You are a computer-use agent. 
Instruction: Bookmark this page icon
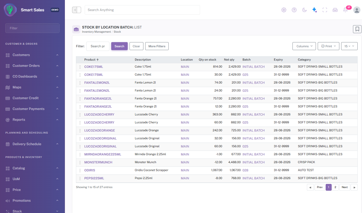tap(357, 29)
